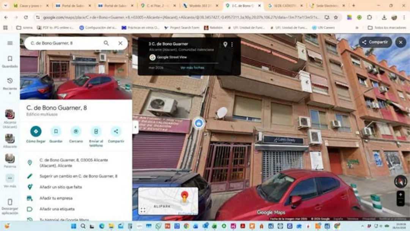The height and width of the screenshot is (231, 410).
Task: Click the Guardar bookmark icon
Action: [56, 131]
